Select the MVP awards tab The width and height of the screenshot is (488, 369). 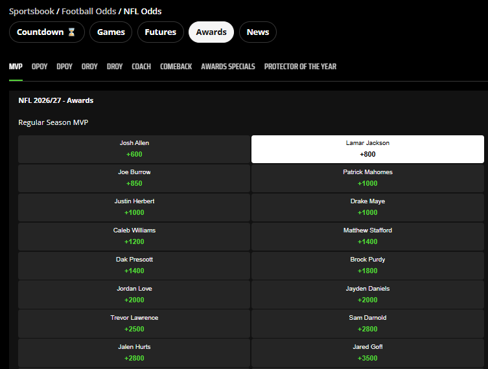[16, 67]
